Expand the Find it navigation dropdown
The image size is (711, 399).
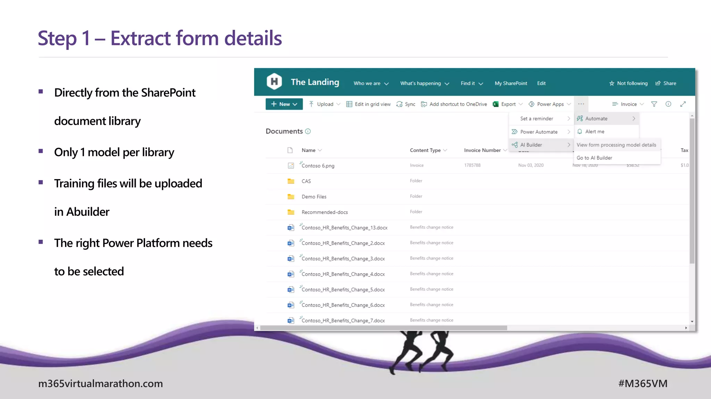(x=481, y=84)
